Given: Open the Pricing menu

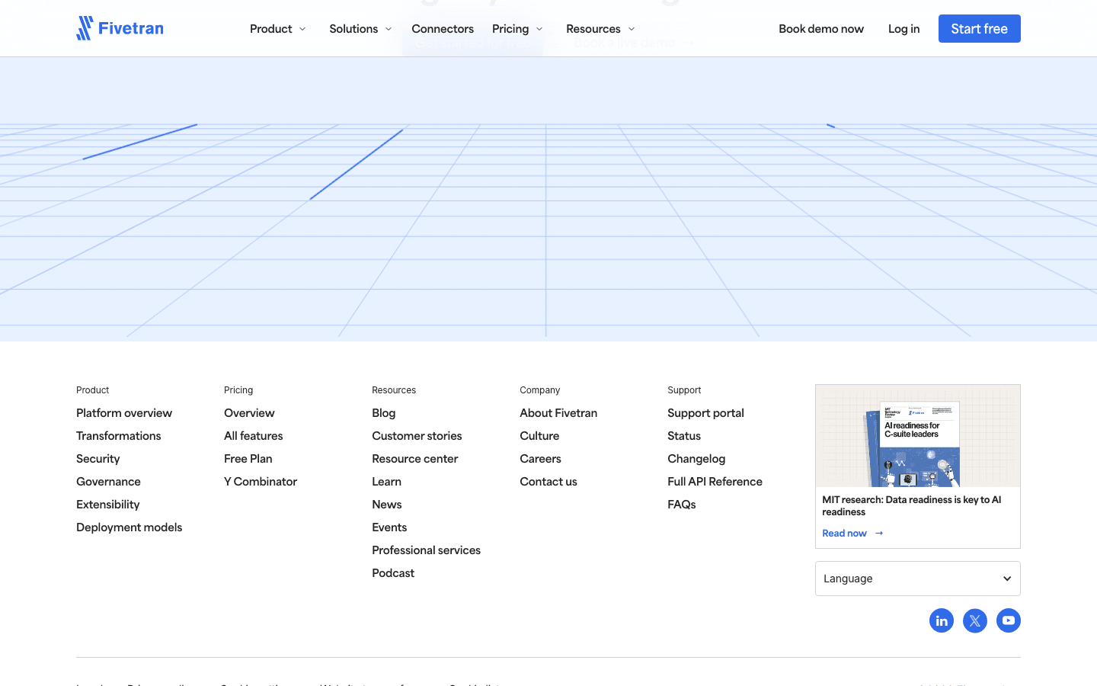Looking at the screenshot, I should pyautogui.click(x=517, y=28).
